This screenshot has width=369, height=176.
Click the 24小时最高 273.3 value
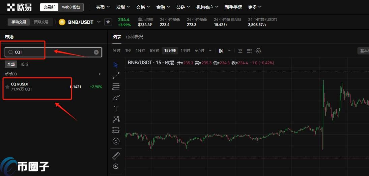pyautogui.click(x=192, y=25)
